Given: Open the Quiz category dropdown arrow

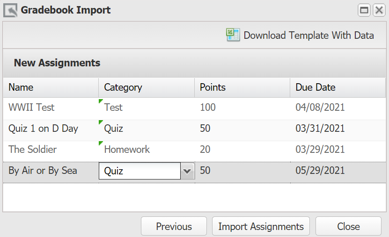Looking at the screenshot, I should click(x=187, y=171).
